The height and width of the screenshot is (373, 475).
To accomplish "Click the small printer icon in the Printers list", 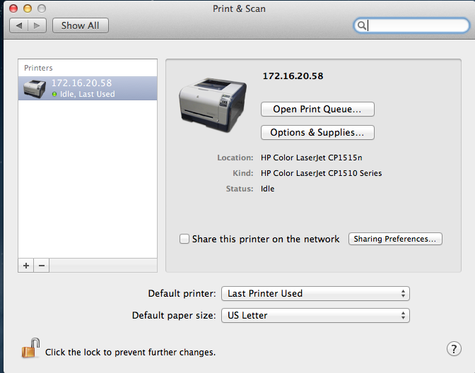I will [35, 88].
